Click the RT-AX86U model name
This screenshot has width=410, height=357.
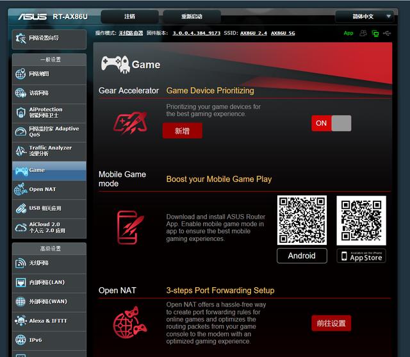tap(70, 17)
